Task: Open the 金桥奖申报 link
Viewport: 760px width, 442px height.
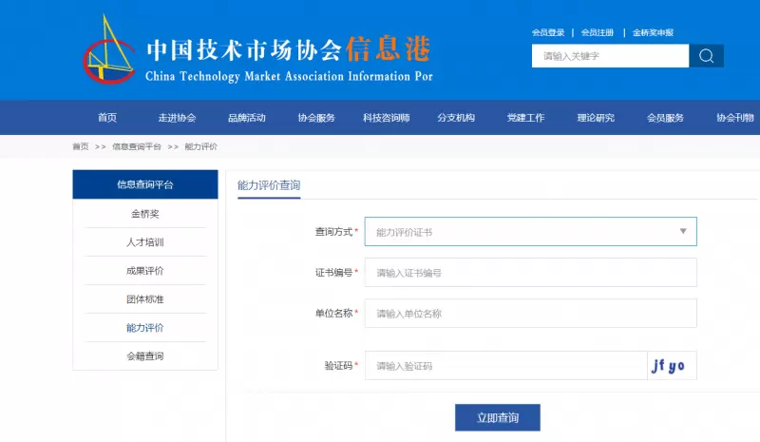Action: pos(653,32)
